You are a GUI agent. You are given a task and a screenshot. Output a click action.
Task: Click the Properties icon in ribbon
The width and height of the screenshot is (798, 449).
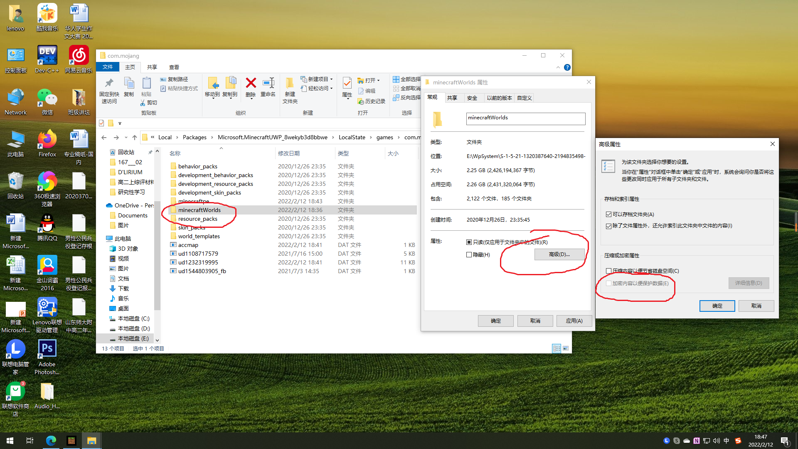[x=347, y=84]
